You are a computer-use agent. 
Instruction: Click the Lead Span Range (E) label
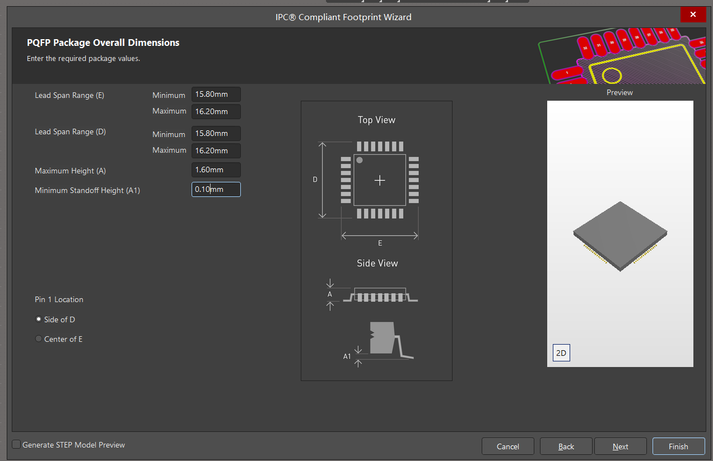[x=69, y=95]
